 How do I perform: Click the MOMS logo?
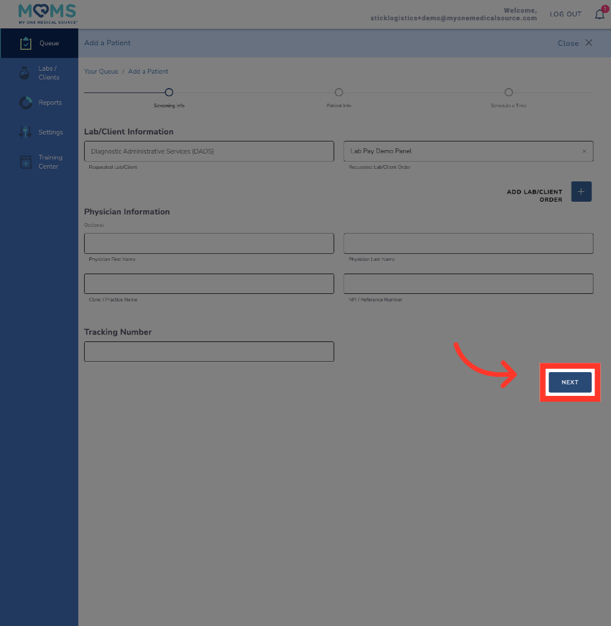[x=48, y=13]
